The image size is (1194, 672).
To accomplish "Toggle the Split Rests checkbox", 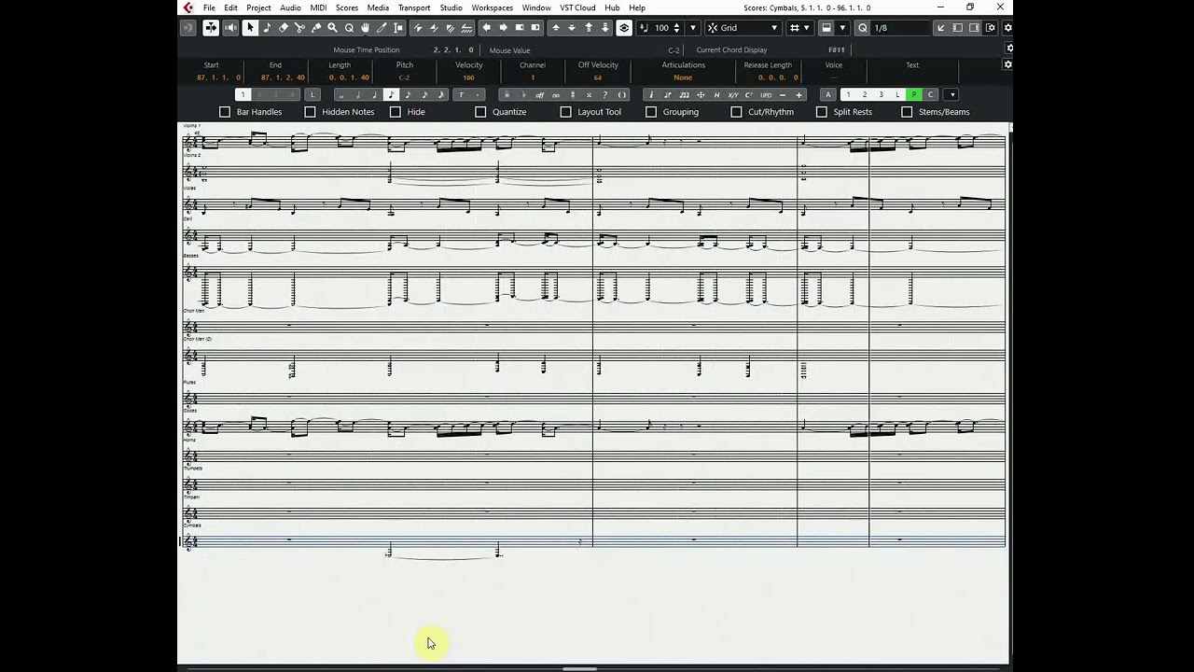I will 822,112.
